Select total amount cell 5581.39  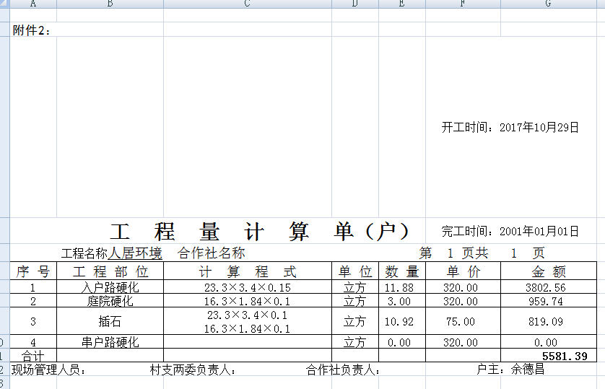549,356
